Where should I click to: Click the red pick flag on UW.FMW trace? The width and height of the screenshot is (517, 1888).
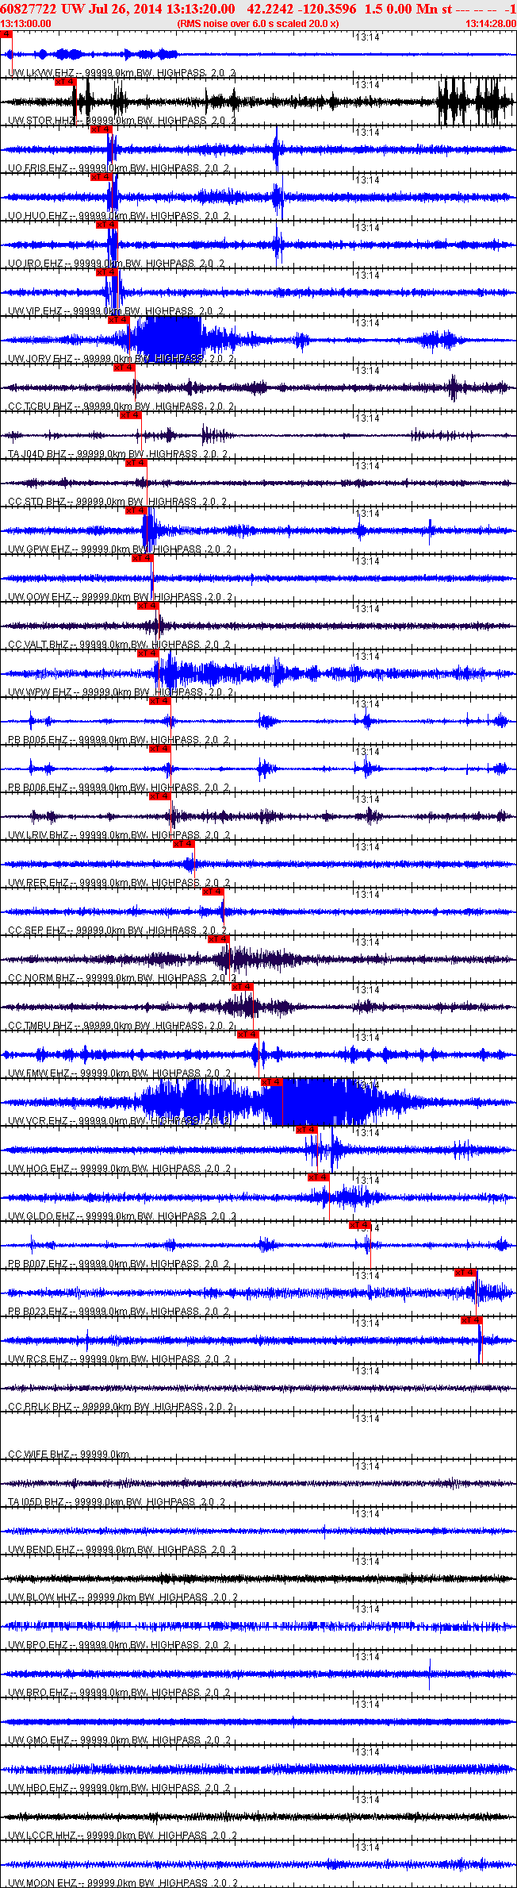point(248,1034)
